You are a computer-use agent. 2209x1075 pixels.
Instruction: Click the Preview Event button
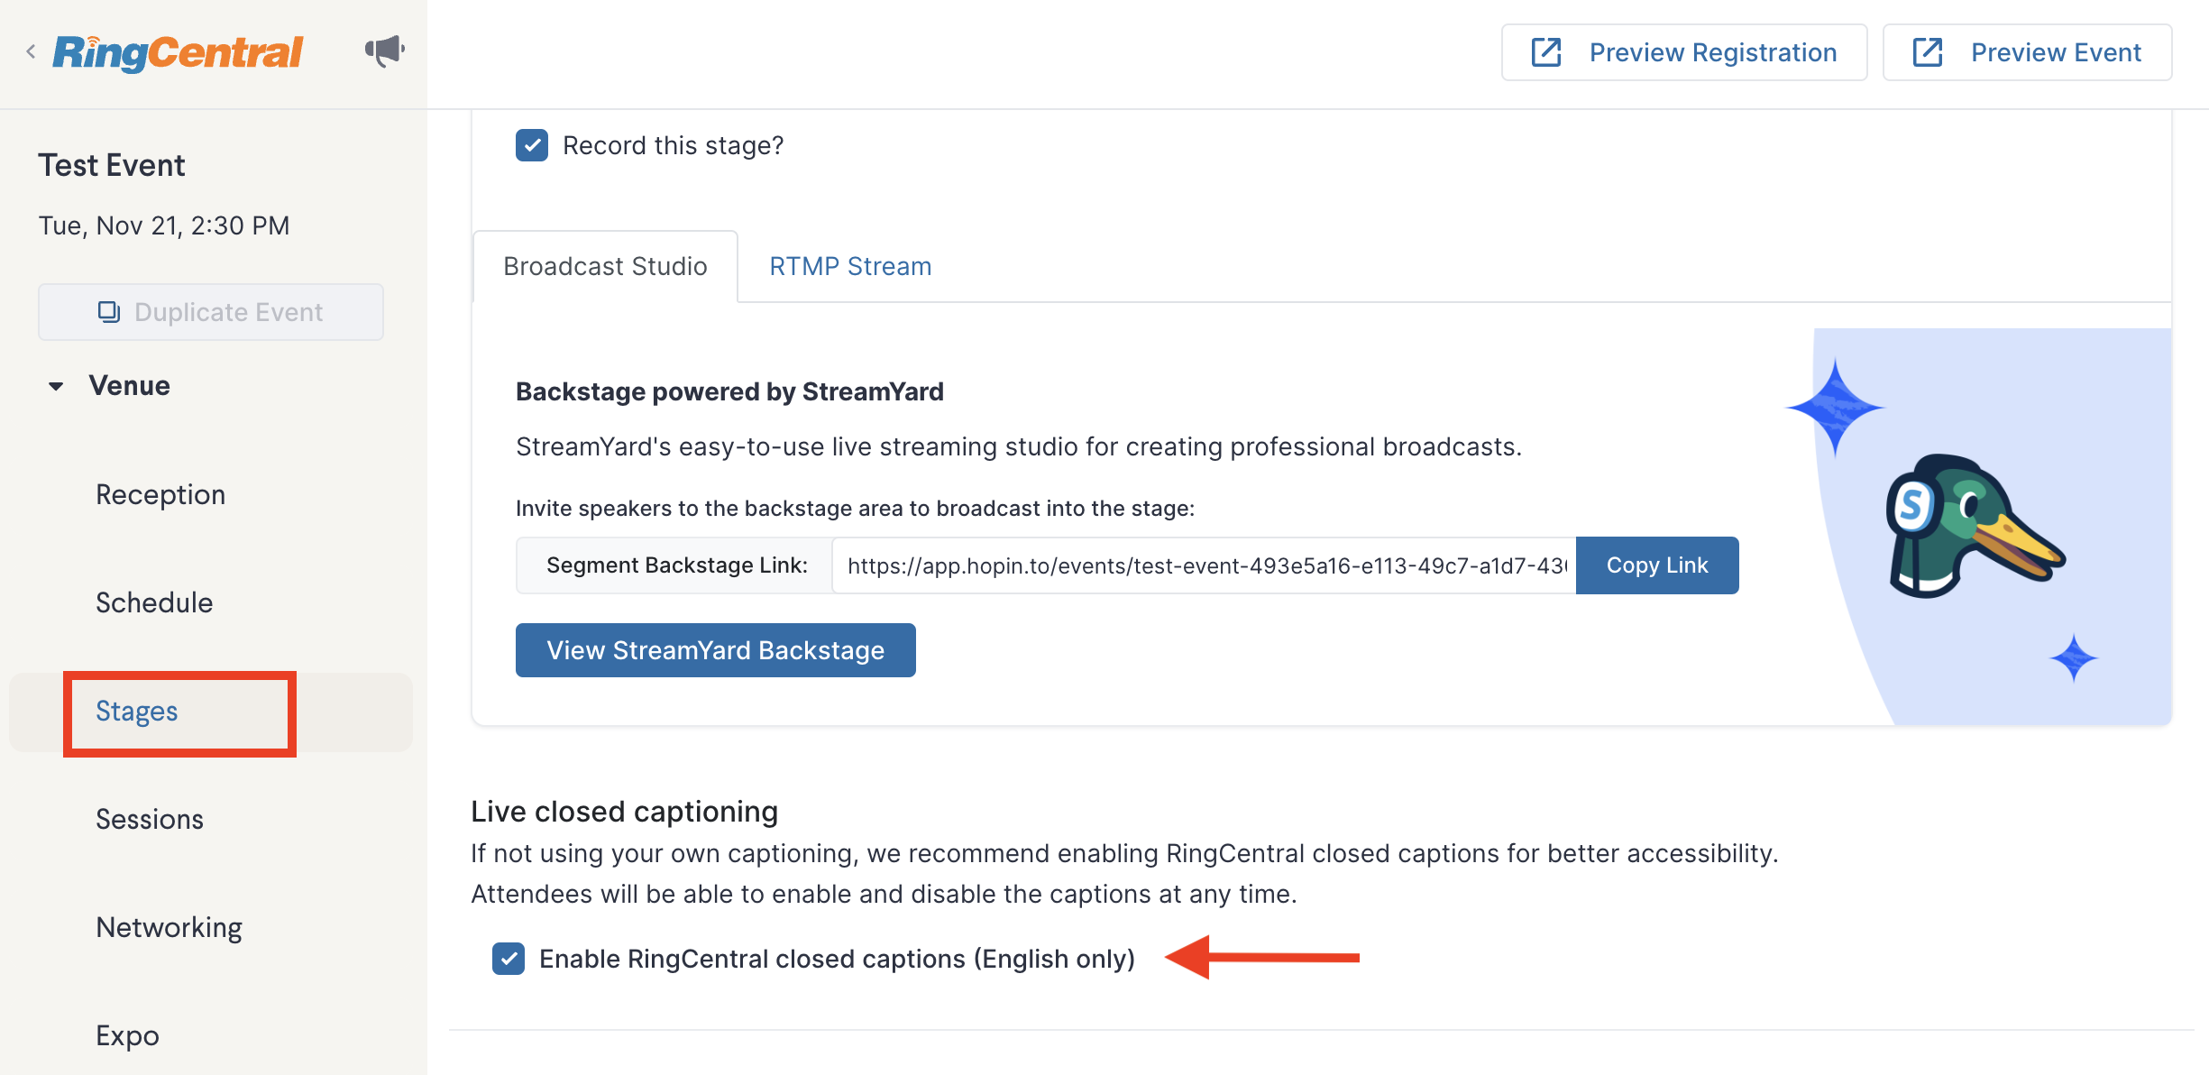(x=2027, y=52)
